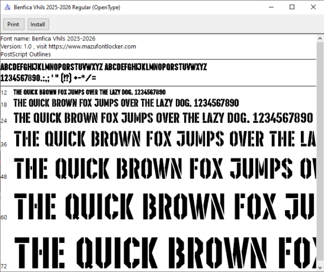Click the size label '60'

pos(4,217)
